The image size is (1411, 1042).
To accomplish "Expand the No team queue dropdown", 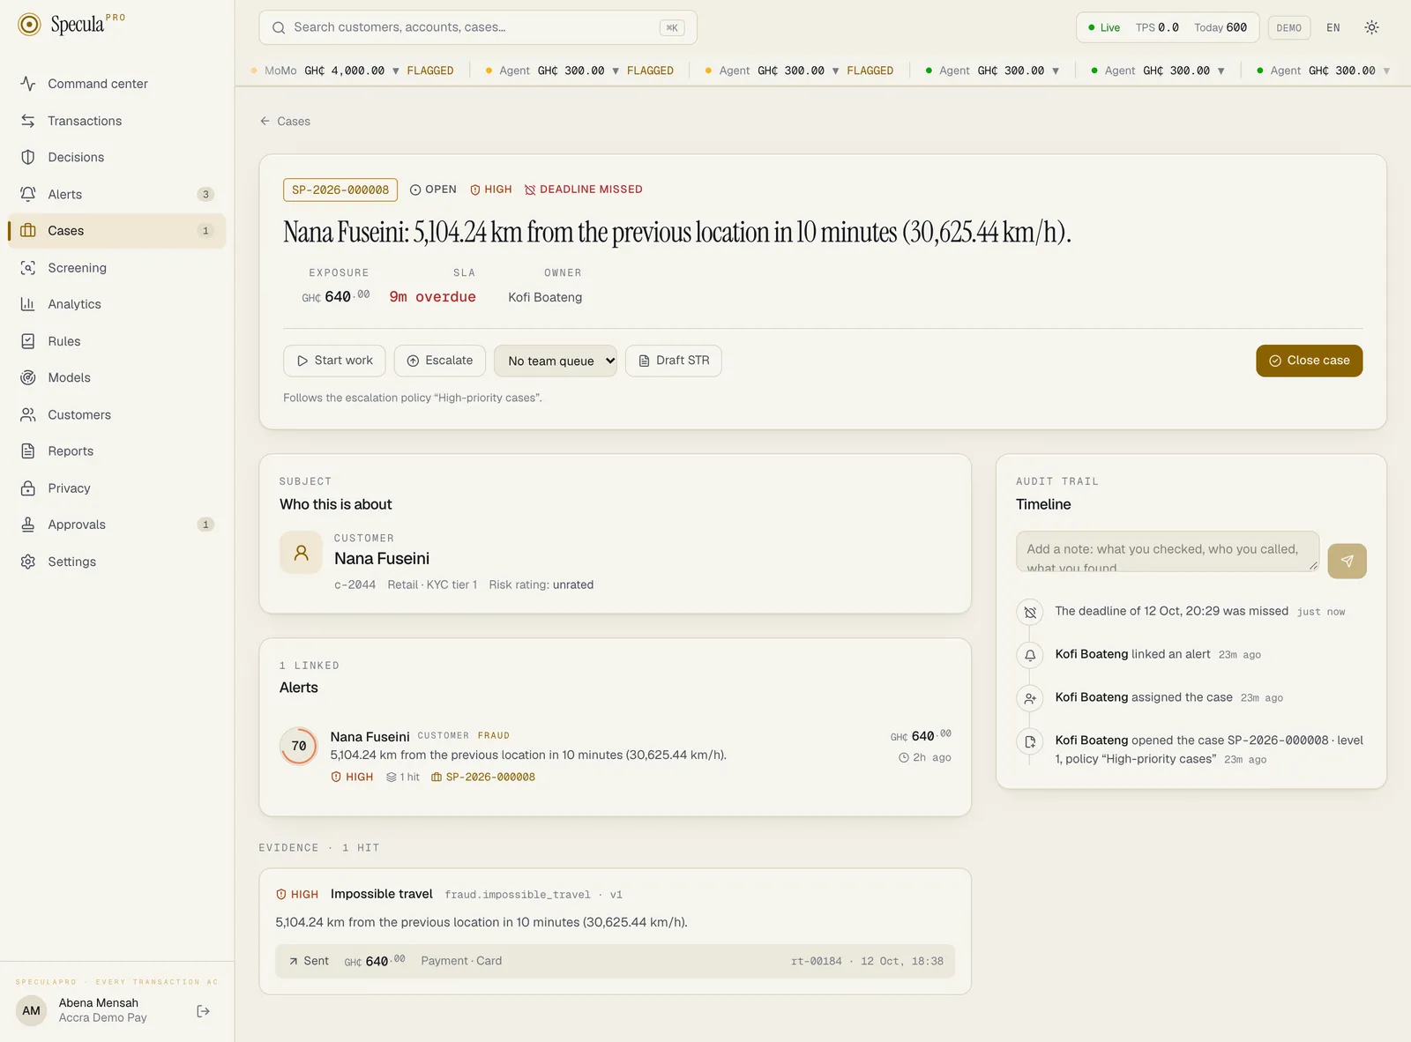I will tap(556, 361).
